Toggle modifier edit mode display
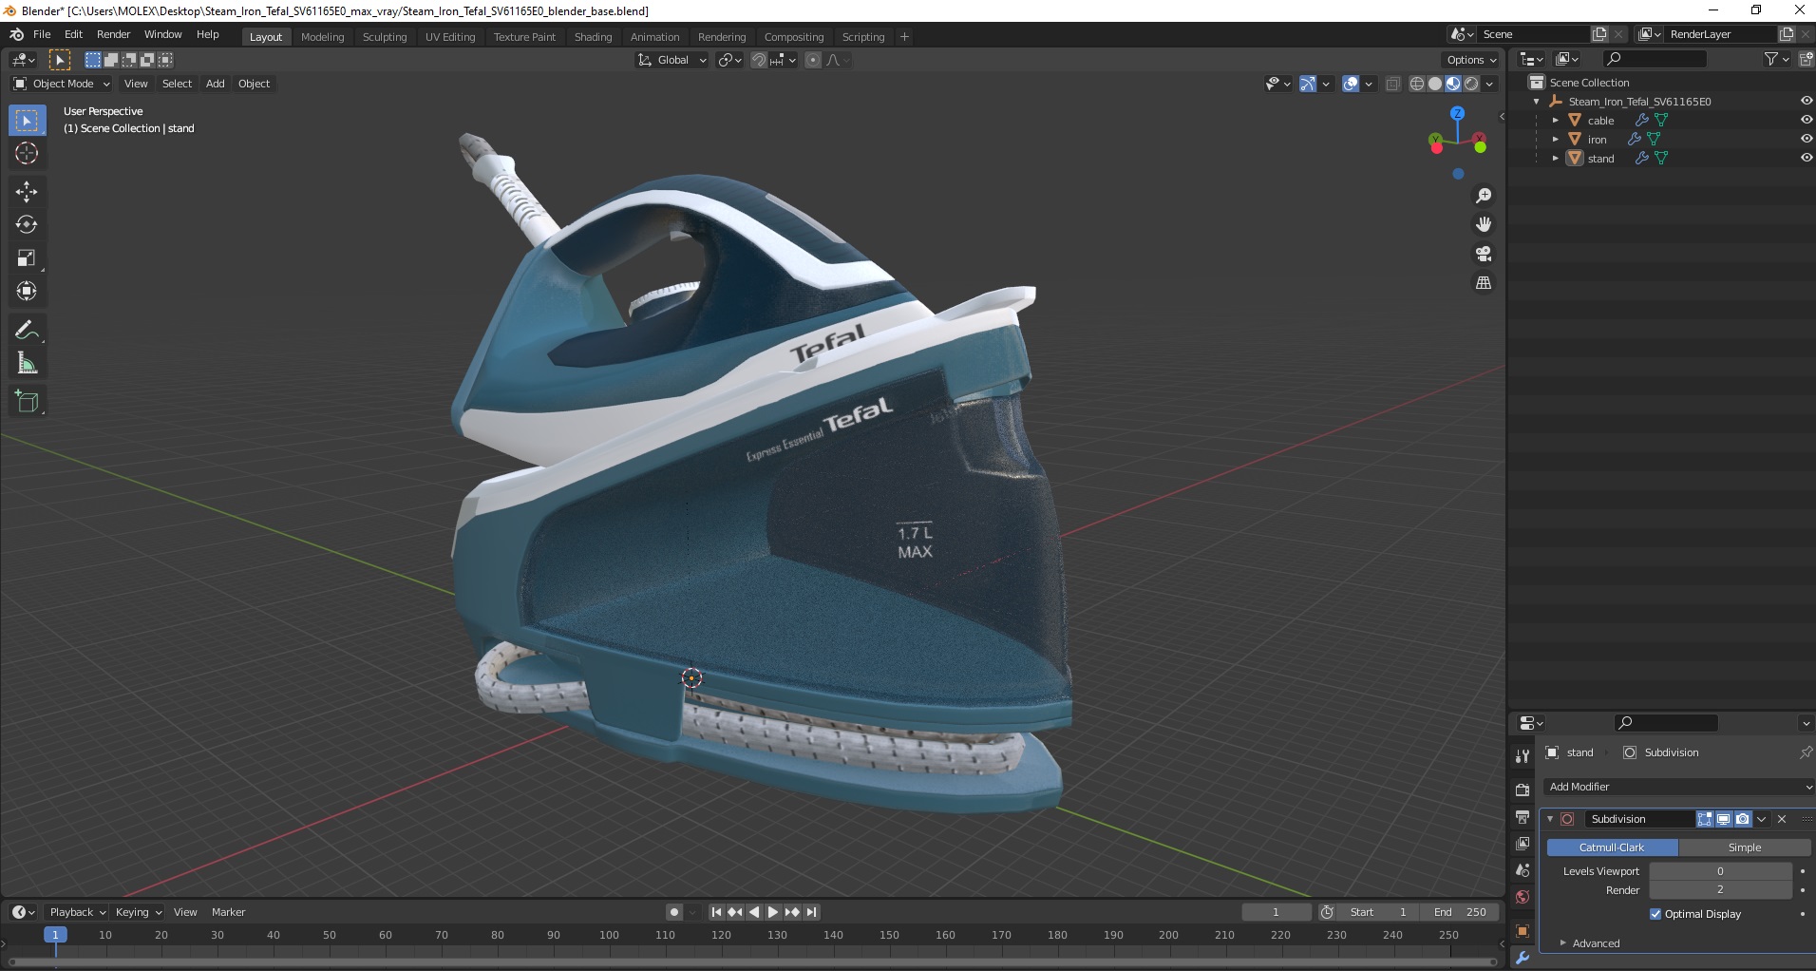 [1705, 819]
